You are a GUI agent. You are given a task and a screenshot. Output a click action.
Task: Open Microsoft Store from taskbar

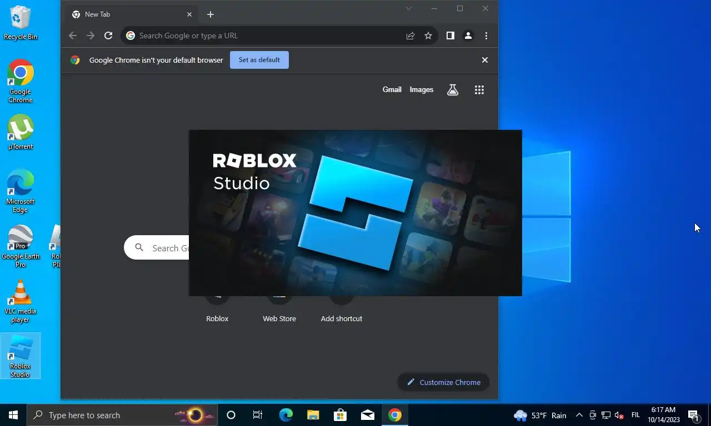point(340,415)
